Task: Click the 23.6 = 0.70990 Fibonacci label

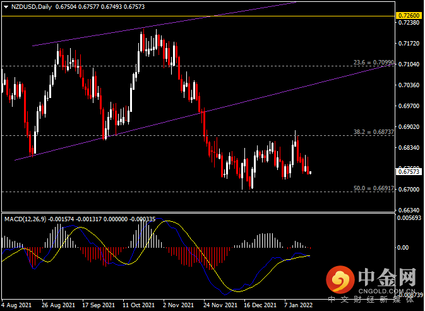Action: [373, 63]
